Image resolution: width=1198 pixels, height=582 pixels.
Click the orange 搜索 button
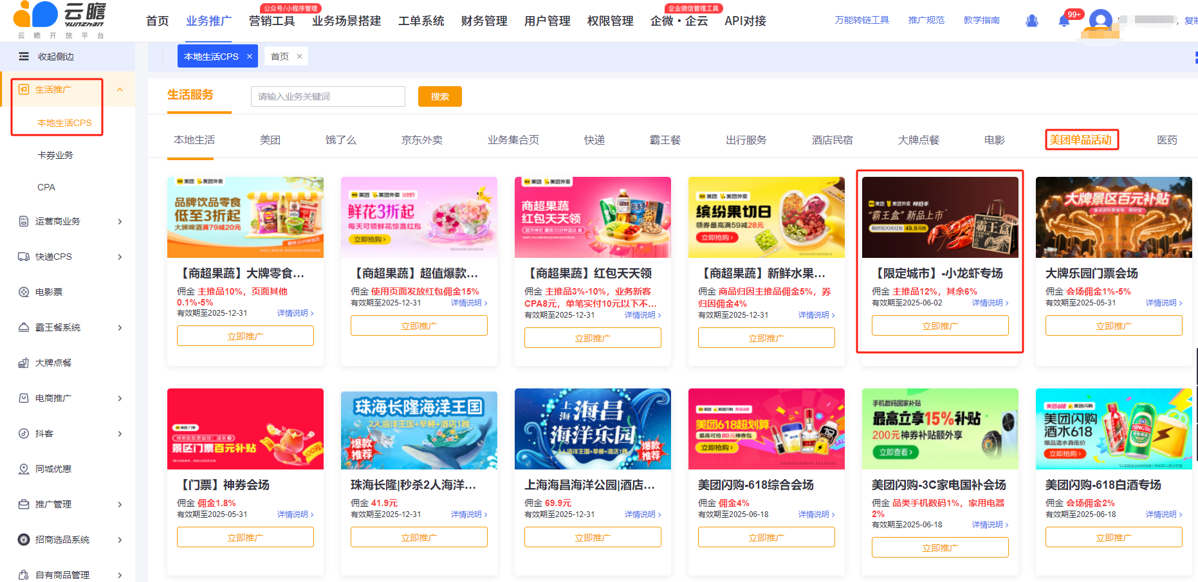coord(440,96)
